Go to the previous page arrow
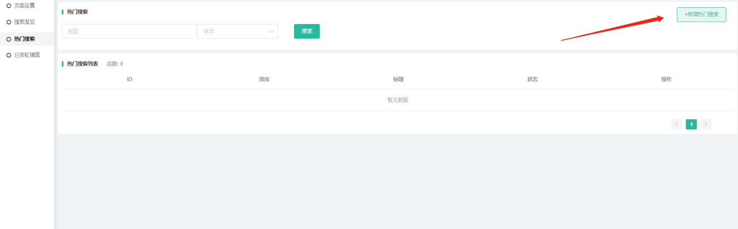This screenshot has width=738, height=229. [676, 124]
